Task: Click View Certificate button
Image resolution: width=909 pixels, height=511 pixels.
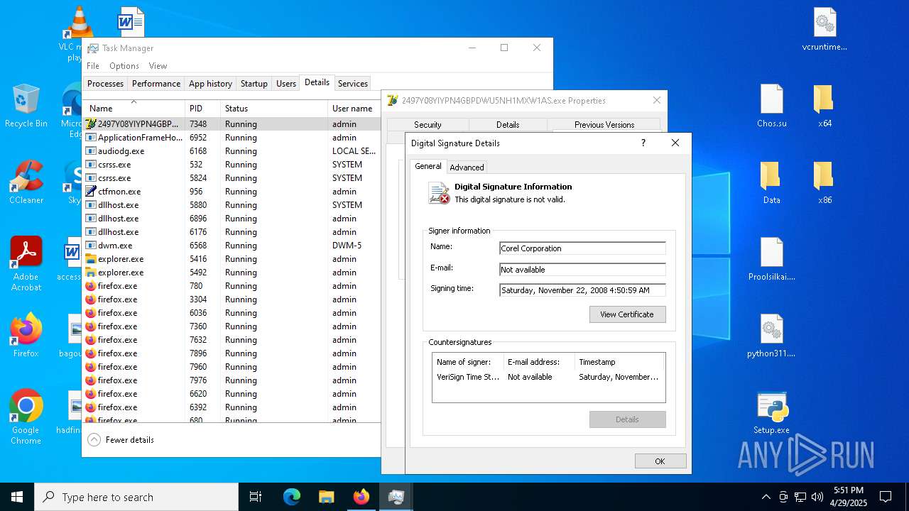Action: point(627,314)
